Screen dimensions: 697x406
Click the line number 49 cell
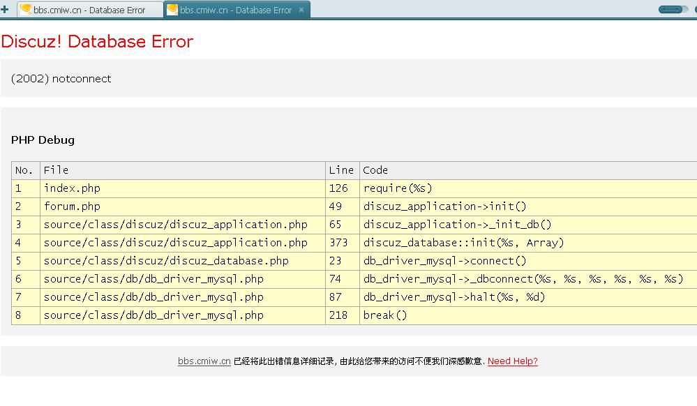(x=343, y=206)
